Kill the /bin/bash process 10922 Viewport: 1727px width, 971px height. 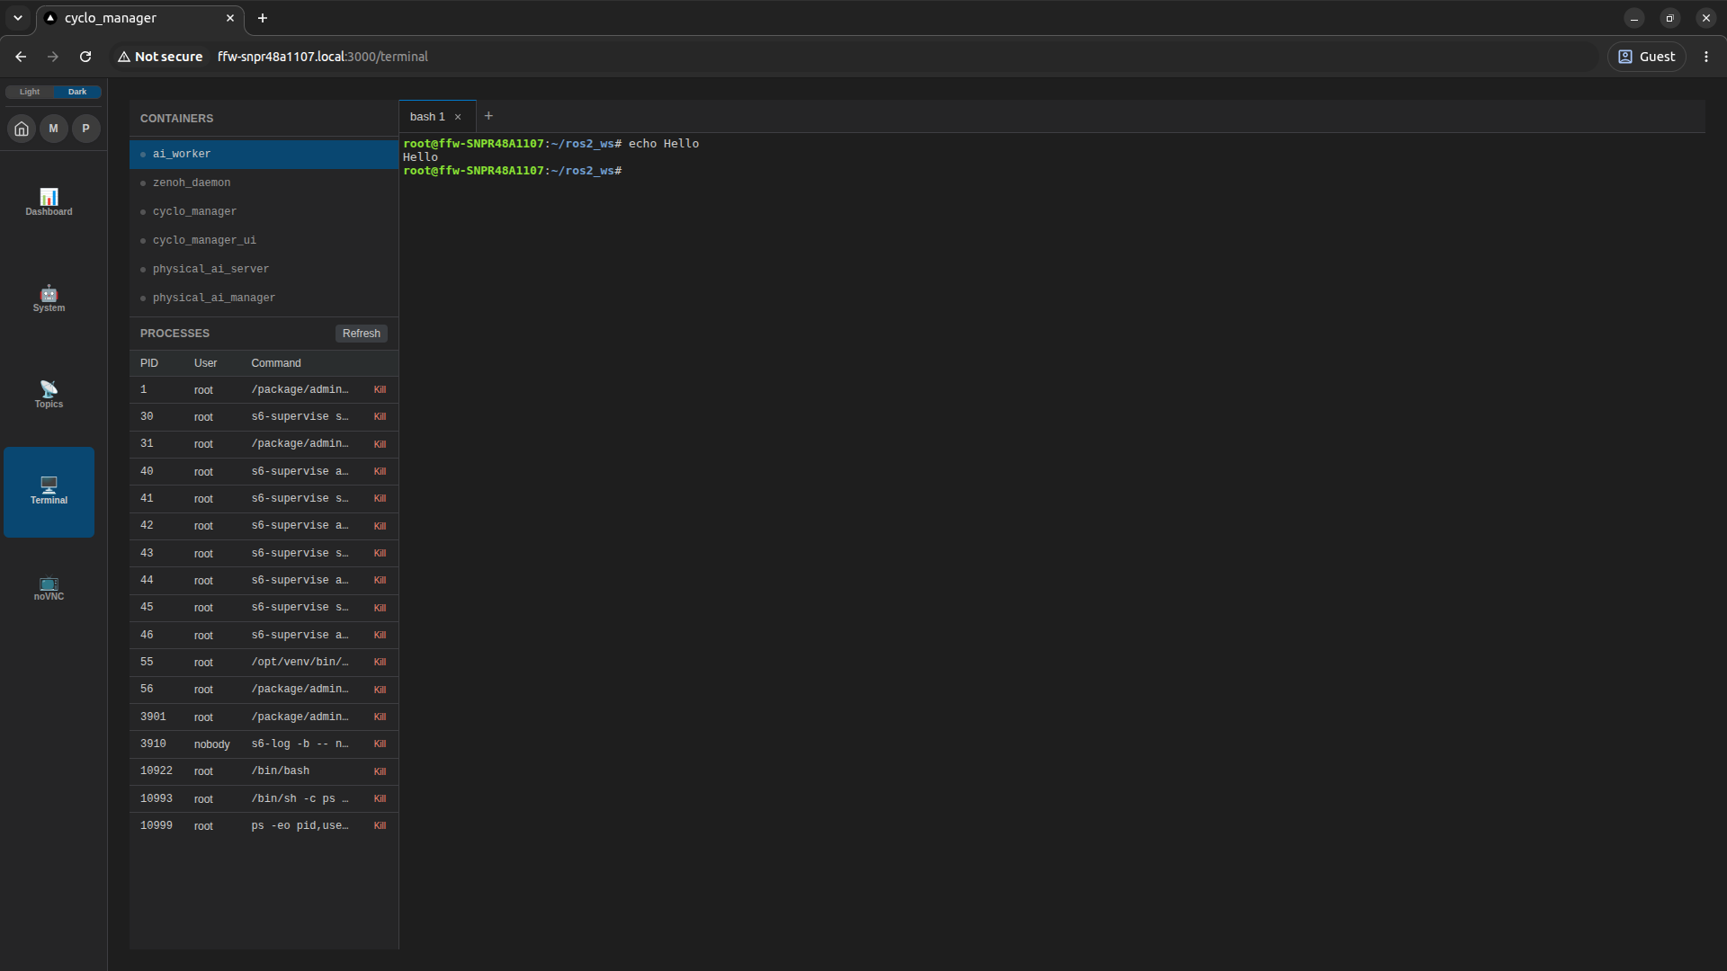tap(380, 771)
